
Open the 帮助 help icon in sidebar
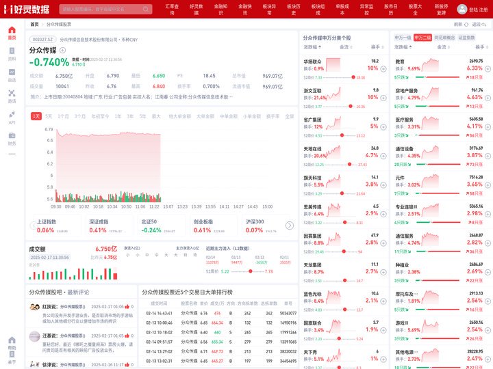12,343
